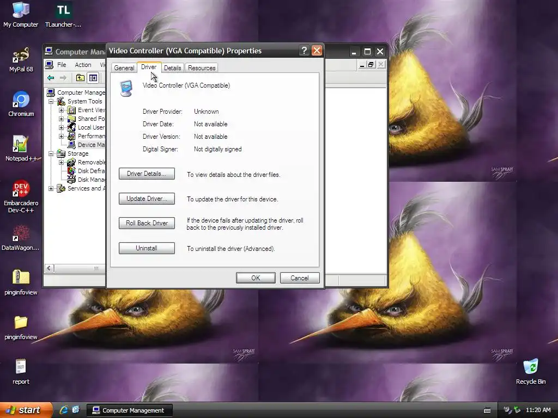Image resolution: width=558 pixels, height=418 pixels.
Task: Open Notepad++ desktop shortcut
Action: 21,148
